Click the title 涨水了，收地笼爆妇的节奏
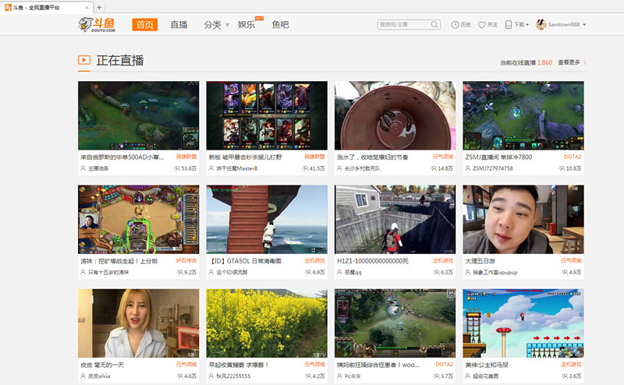Screen dimensions: 624x385 (373, 157)
